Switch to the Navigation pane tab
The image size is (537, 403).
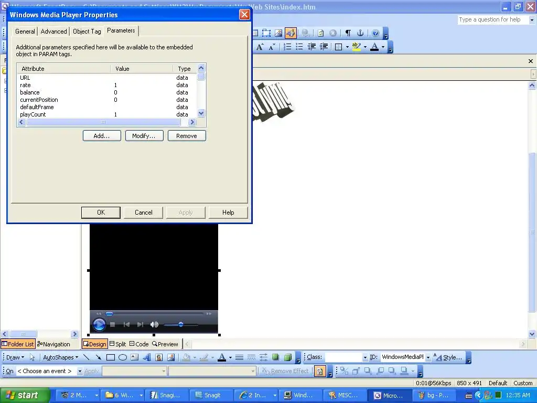click(53, 344)
